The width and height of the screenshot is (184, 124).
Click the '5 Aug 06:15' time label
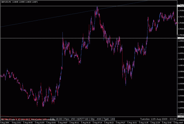pyautogui.click(x=86, y=123)
